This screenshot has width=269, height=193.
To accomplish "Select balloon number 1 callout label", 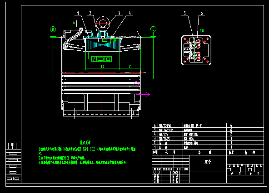I will point(78,13).
